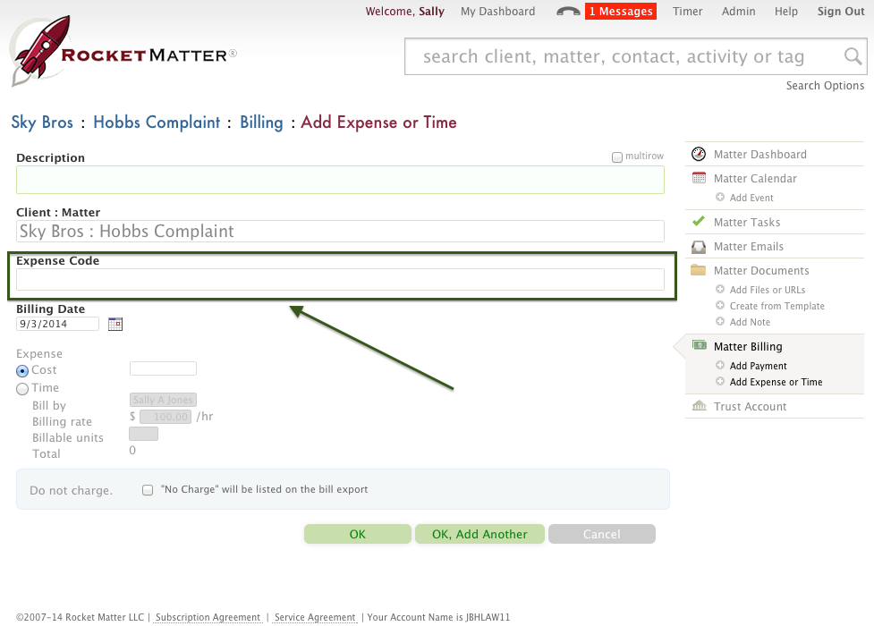Image resolution: width=874 pixels, height=626 pixels.
Task: Click the green checkmark Matter Tasks icon
Action: click(x=699, y=222)
